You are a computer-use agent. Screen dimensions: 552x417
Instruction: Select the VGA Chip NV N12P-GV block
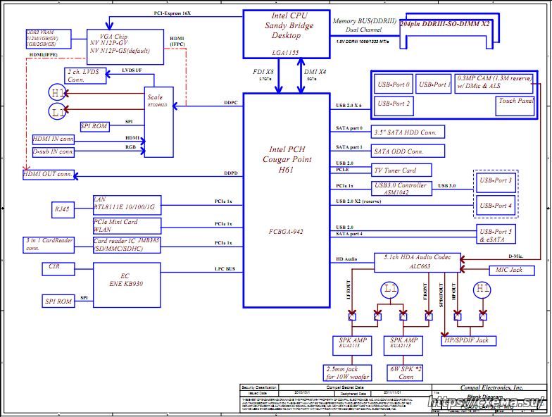[116, 43]
